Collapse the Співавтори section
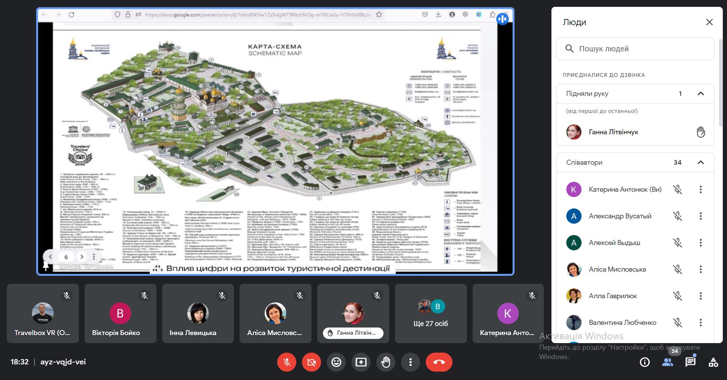 tap(700, 162)
